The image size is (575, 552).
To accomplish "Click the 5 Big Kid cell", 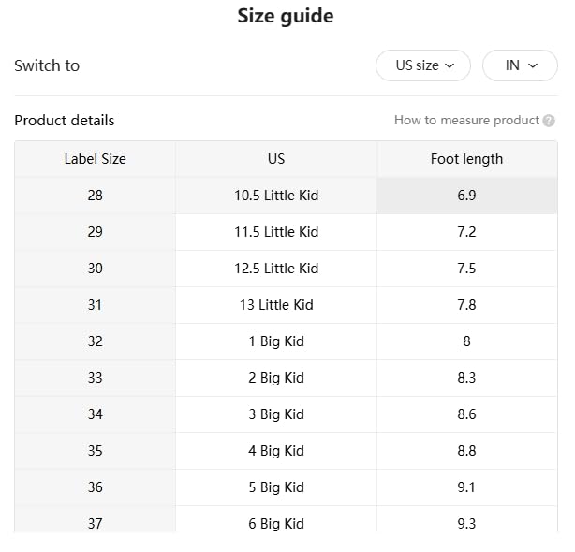I will tap(276, 487).
